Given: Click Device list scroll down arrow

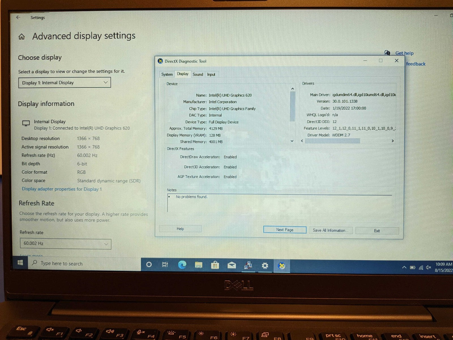Looking at the screenshot, I should pyautogui.click(x=292, y=141).
